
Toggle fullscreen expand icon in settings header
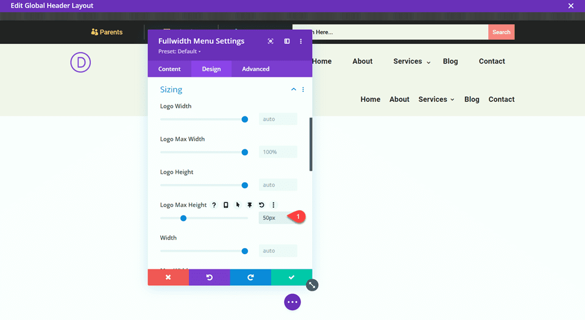[x=271, y=41]
